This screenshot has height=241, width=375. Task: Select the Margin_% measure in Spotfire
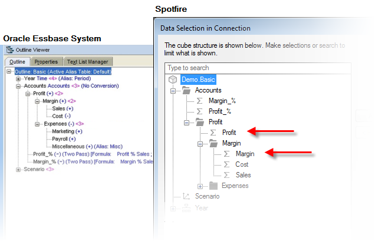222,101
